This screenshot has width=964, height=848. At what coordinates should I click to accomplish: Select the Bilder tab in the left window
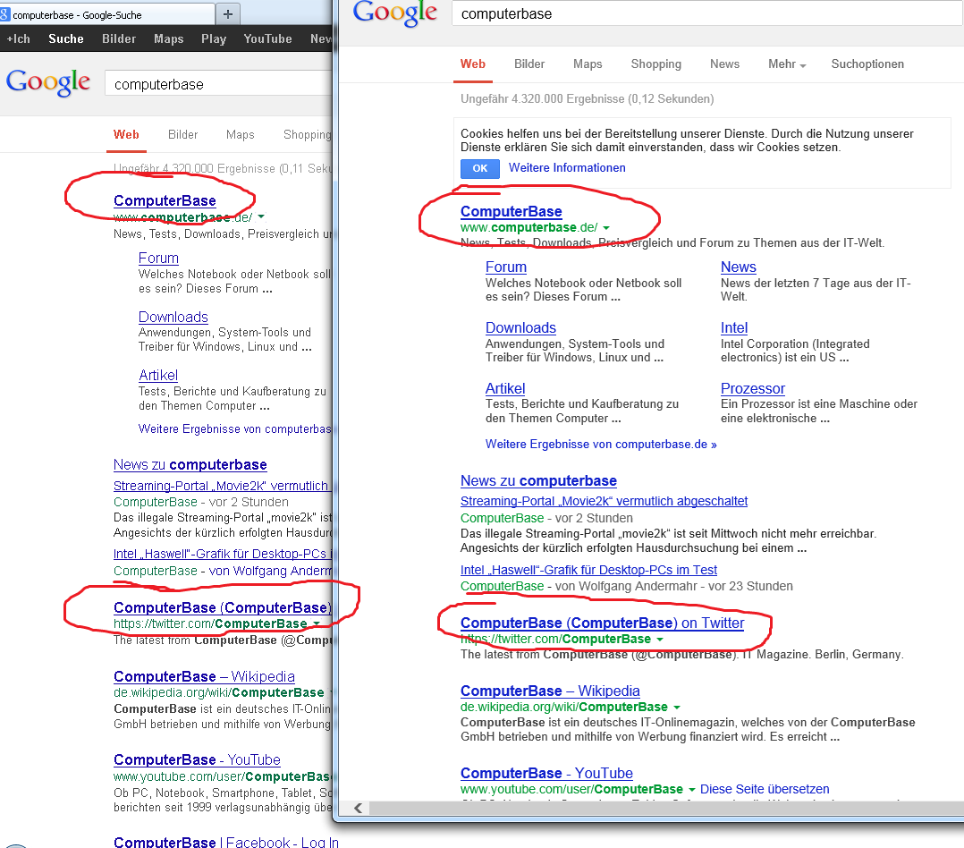coord(182,135)
